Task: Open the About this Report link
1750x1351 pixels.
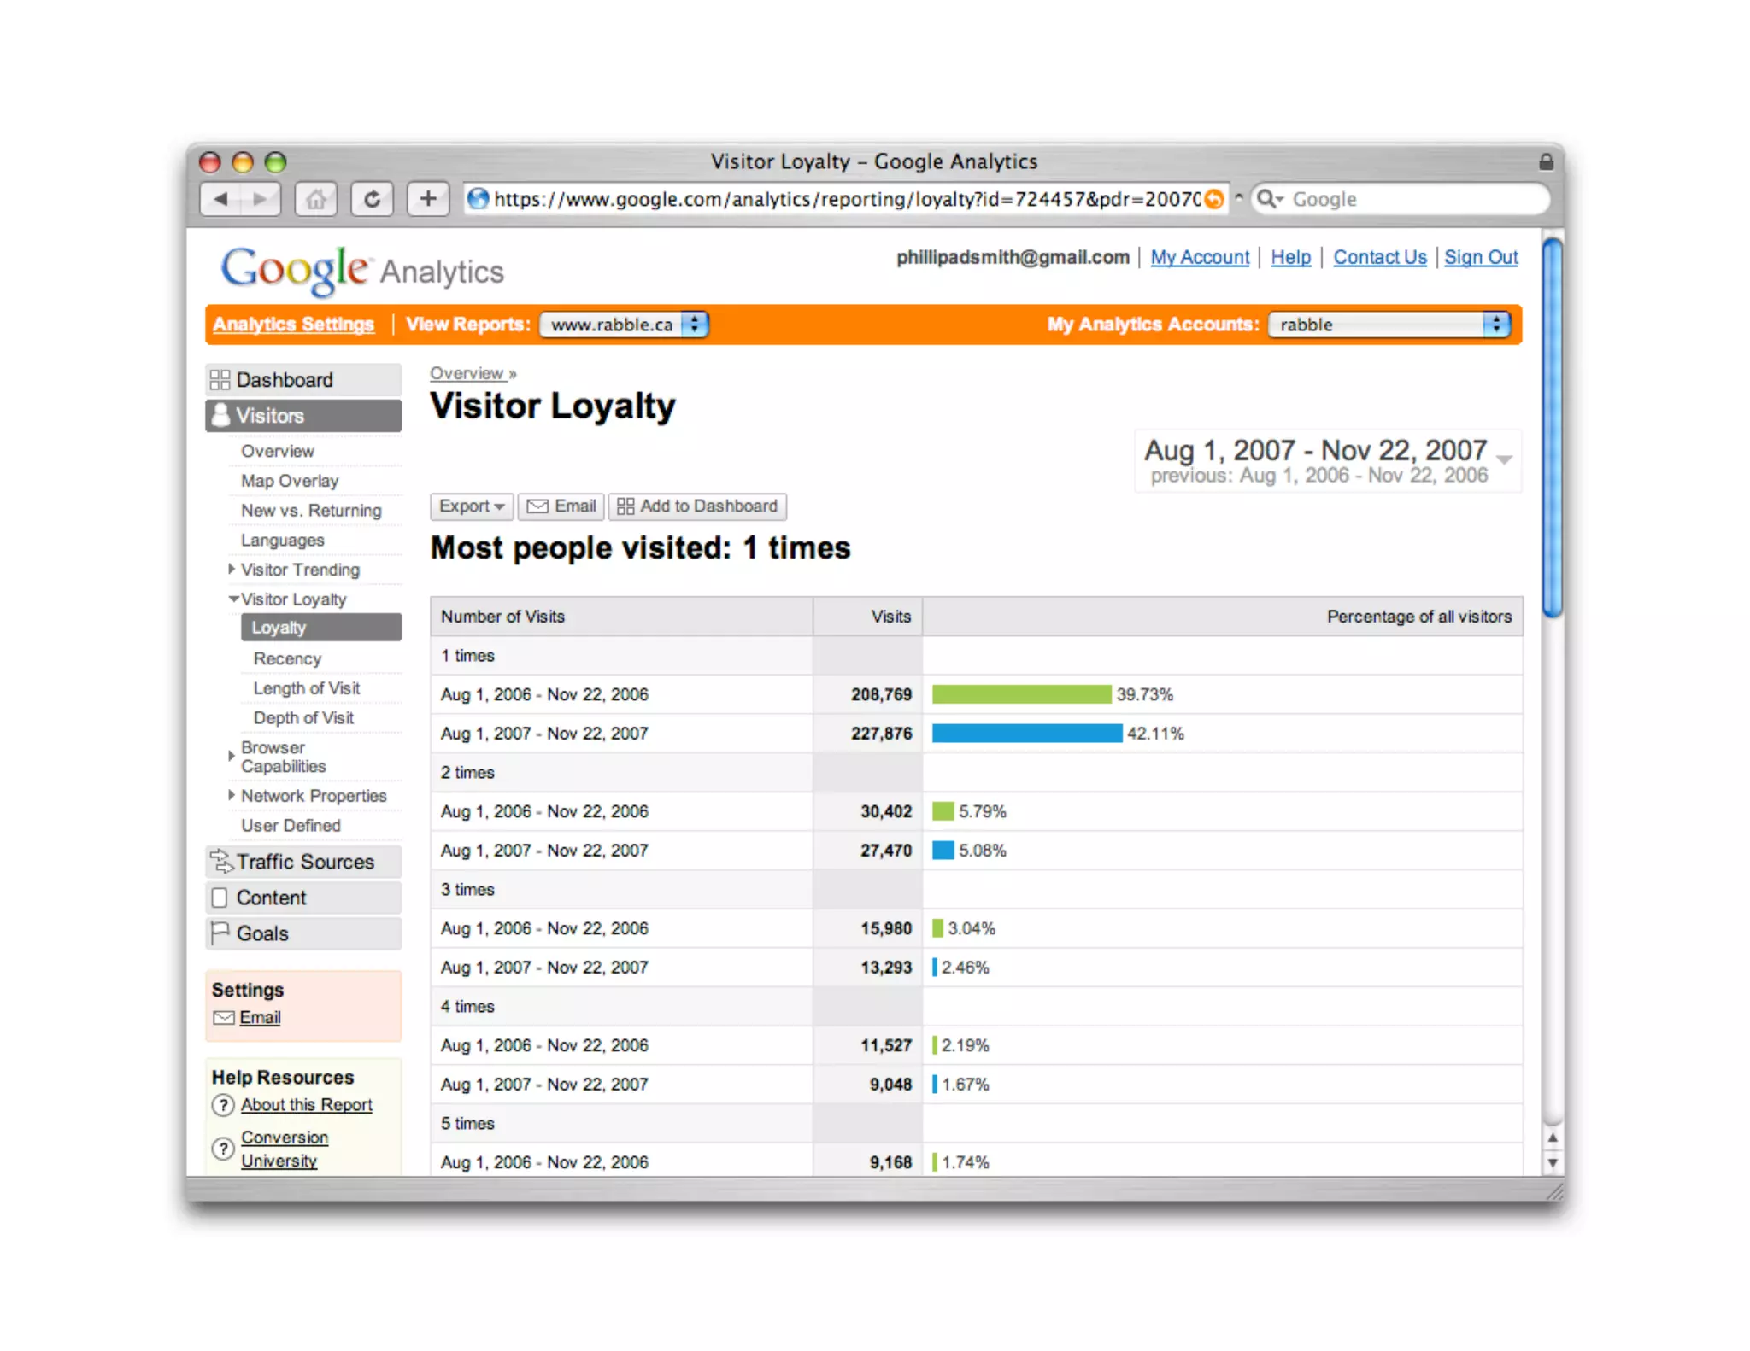Action: click(307, 1105)
